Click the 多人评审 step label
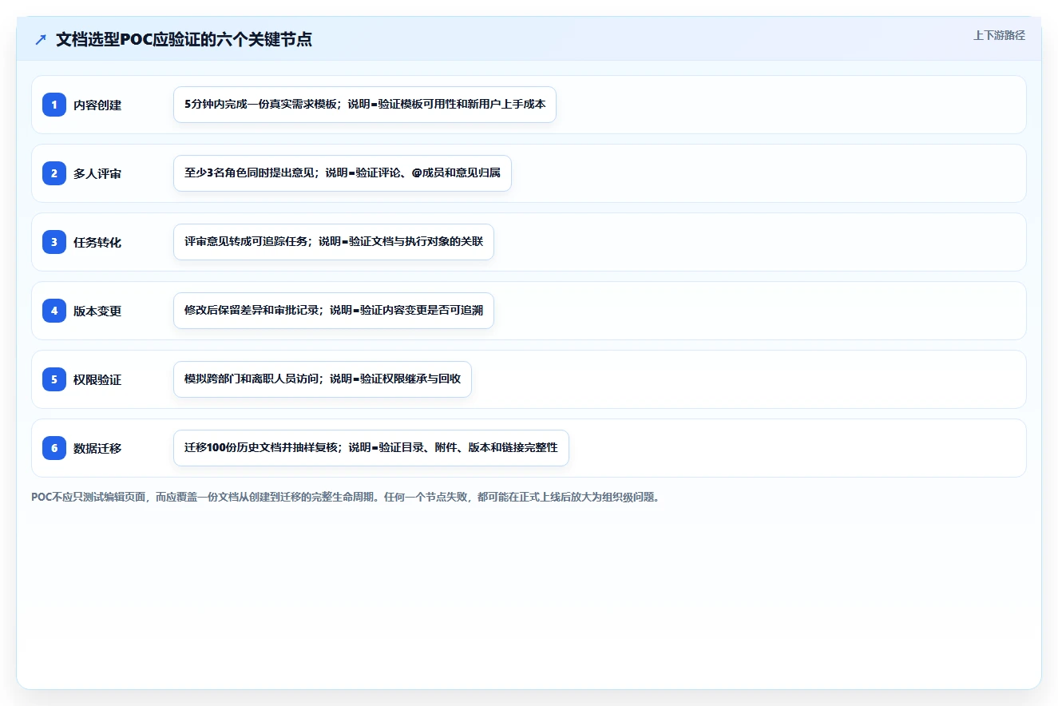The image size is (1058, 706). point(97,173)
